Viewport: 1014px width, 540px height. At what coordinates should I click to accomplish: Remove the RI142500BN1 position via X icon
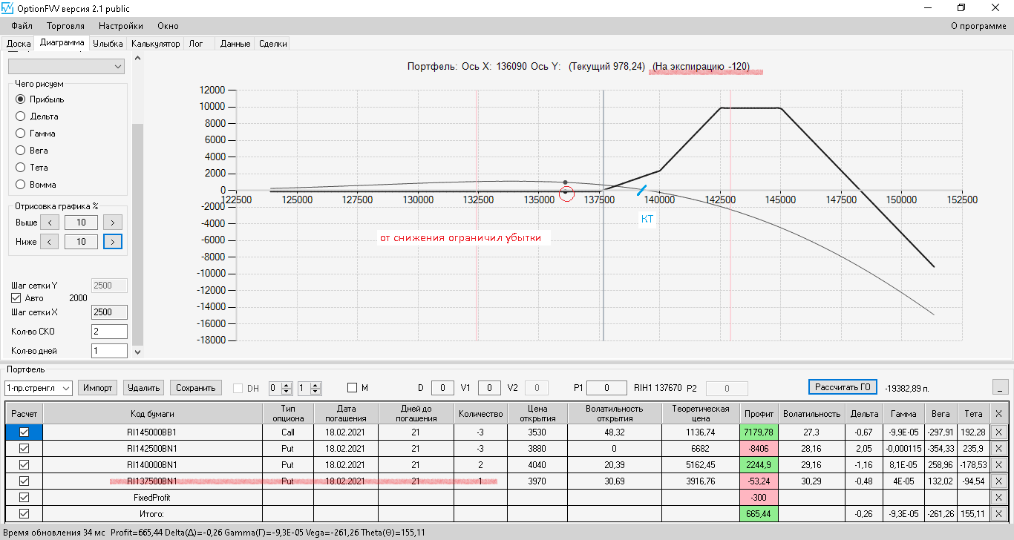[998, 449]
